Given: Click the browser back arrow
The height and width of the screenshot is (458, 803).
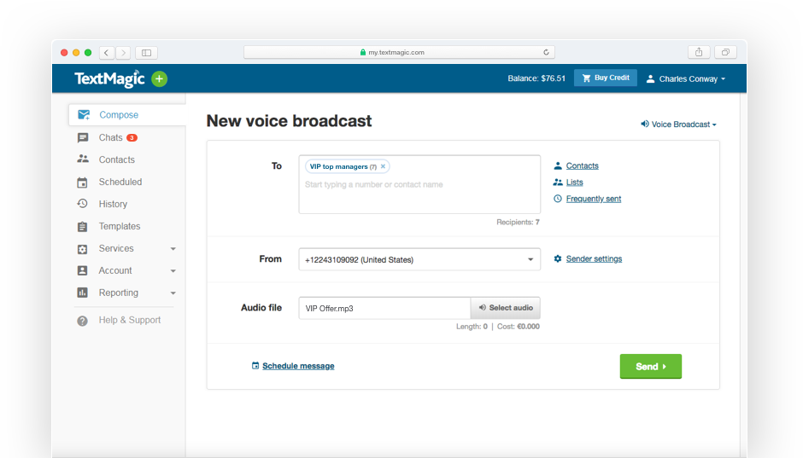Looking at the screenshot, I should coord(107,53).
